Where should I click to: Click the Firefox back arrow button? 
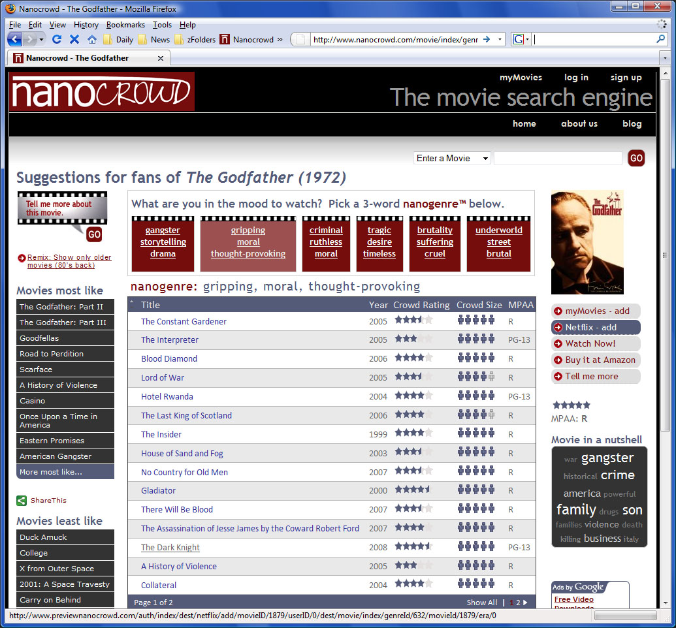(x=14, y=40)
